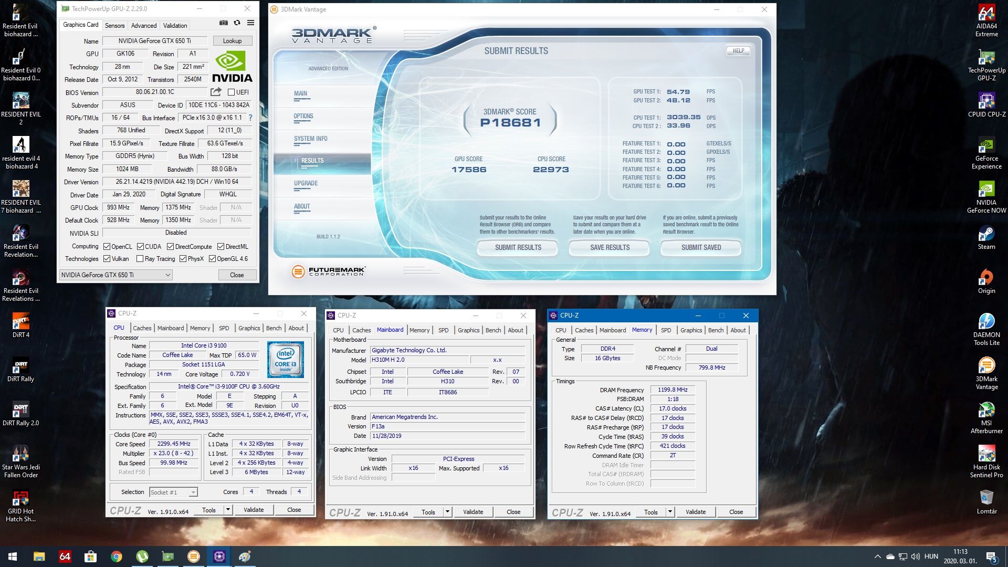Click the GPU-Z screenshot camera icon
This screenshot has width=1008, height=567.
[x=224, y=23]
